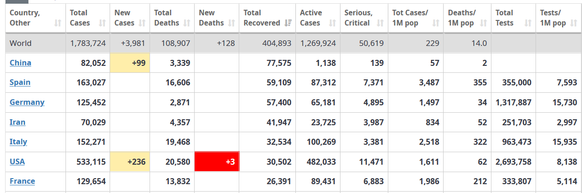Click Iran total deaths 4,357
This screenshot has height=193, width=582.
[x=180, y=122]
